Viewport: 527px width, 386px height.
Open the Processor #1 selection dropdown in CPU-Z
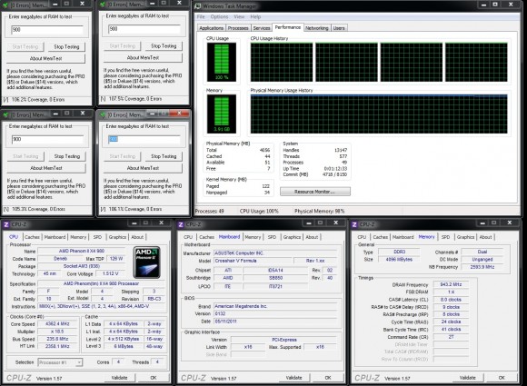click(60, 362)
